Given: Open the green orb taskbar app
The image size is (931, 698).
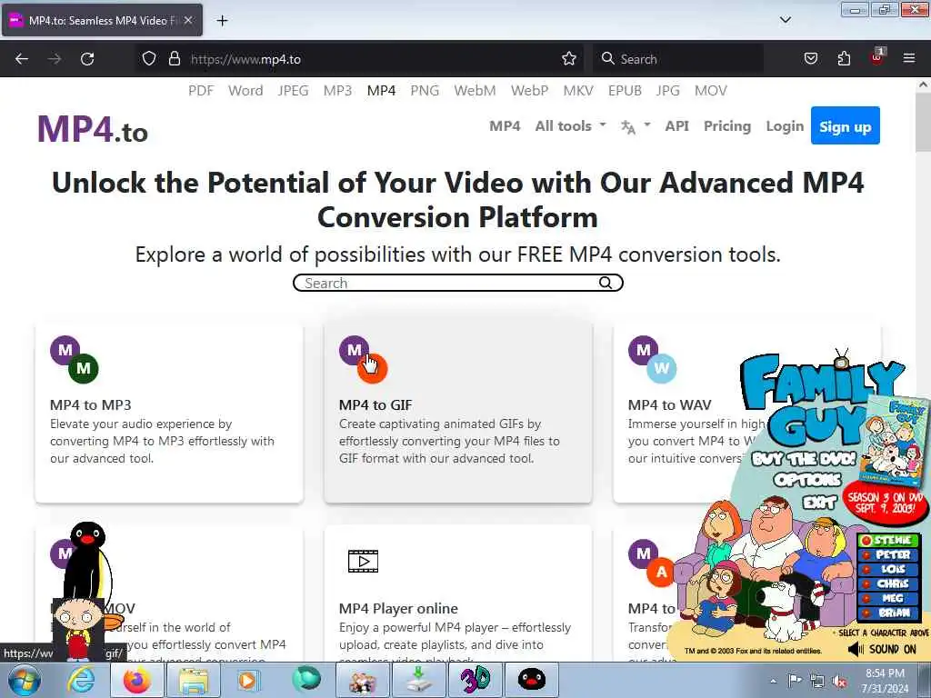Looking at the screenshot, I should click(306, 680).
